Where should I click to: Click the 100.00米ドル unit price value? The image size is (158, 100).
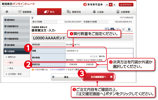click(72, 51)
